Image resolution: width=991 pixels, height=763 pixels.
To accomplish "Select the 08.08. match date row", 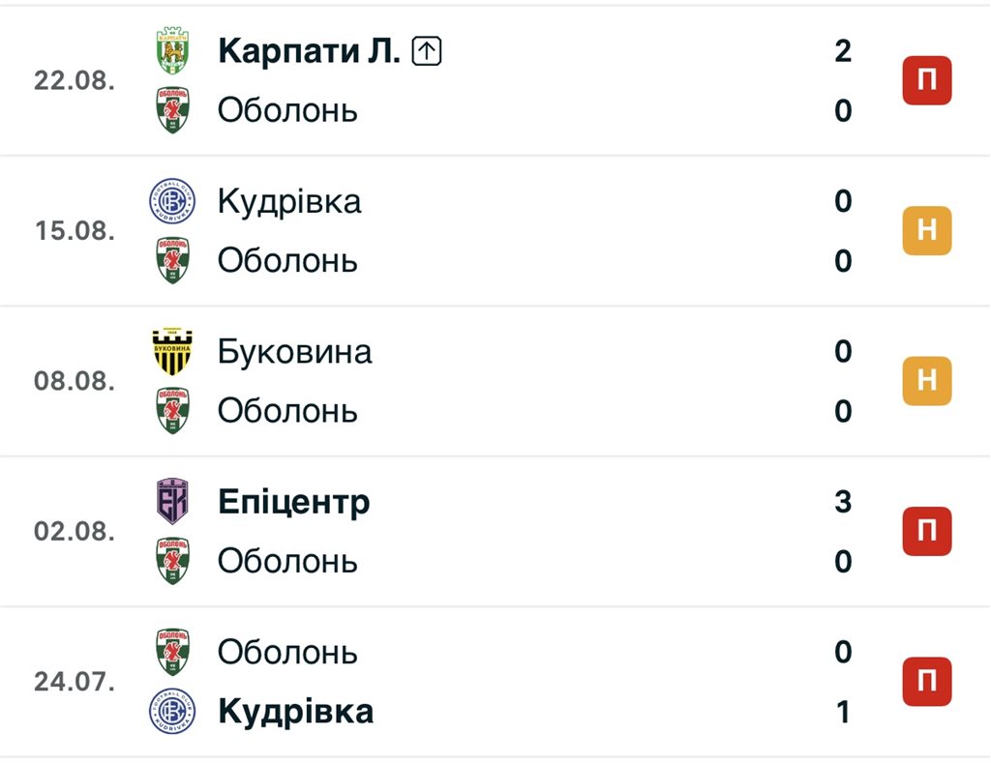I will pos(495,381).
